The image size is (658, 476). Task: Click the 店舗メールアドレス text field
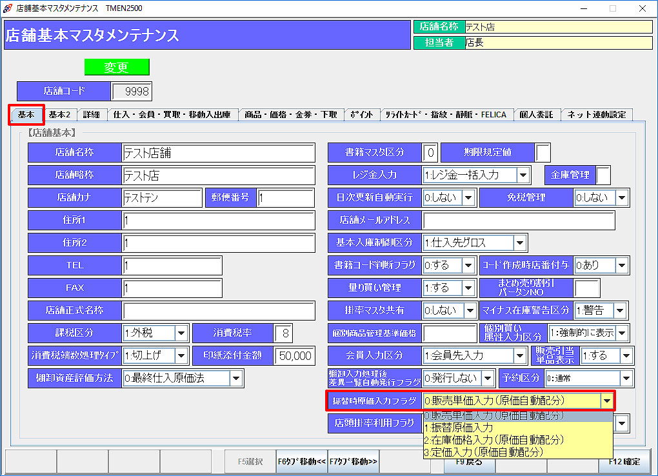pos(518,220)
